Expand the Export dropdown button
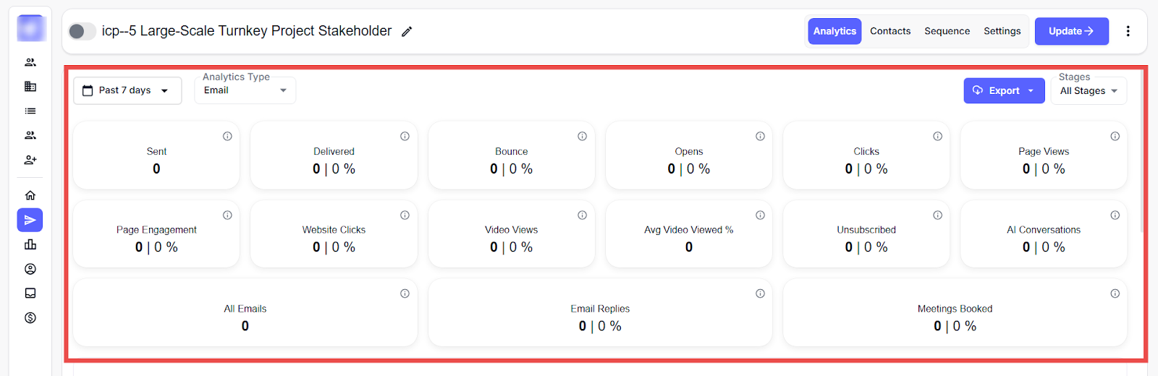 [x=1004, y=90]
